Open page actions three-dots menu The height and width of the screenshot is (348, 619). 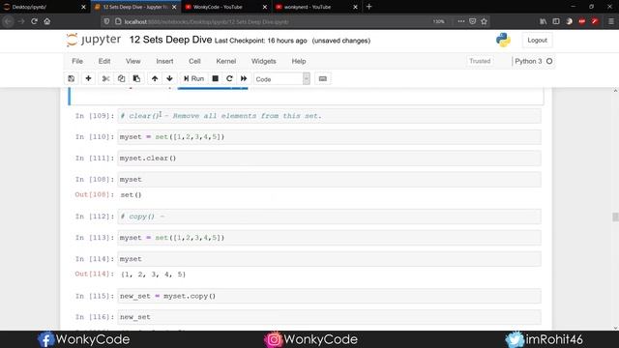(x=460, y=21)
